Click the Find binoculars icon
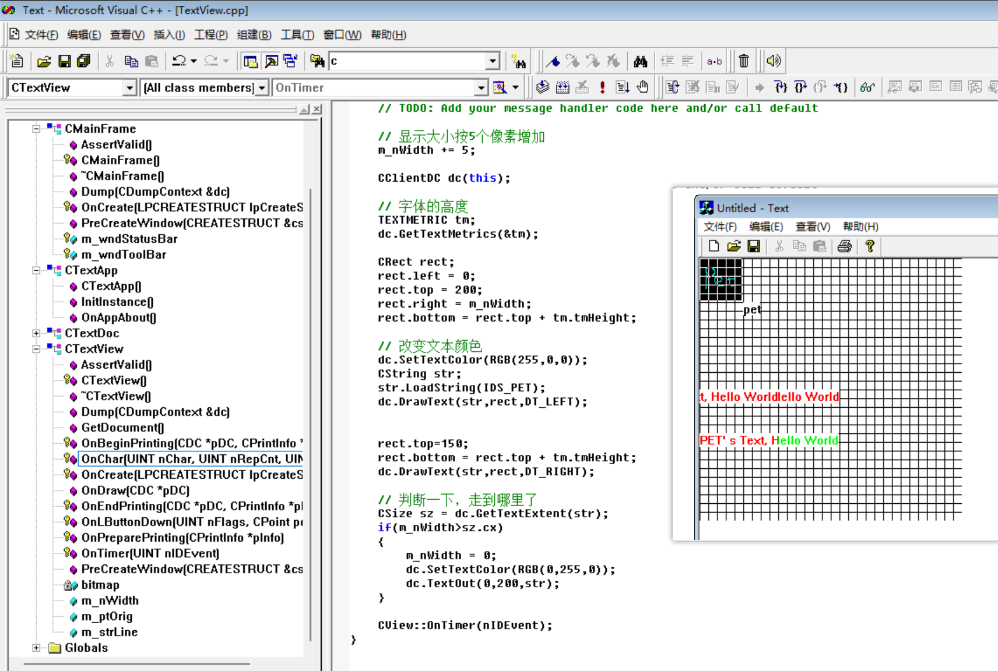 [641, 61]
